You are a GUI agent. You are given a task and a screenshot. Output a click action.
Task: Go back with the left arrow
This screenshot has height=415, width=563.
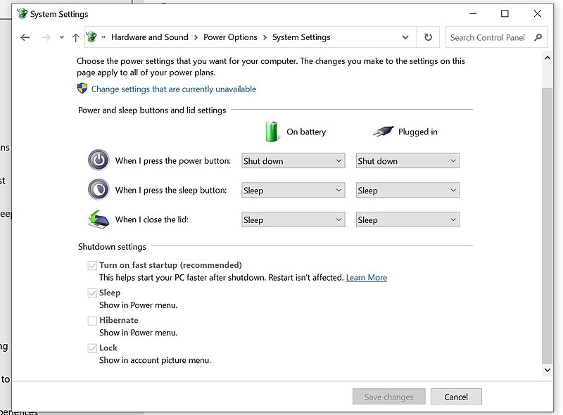tap(25, 37)
